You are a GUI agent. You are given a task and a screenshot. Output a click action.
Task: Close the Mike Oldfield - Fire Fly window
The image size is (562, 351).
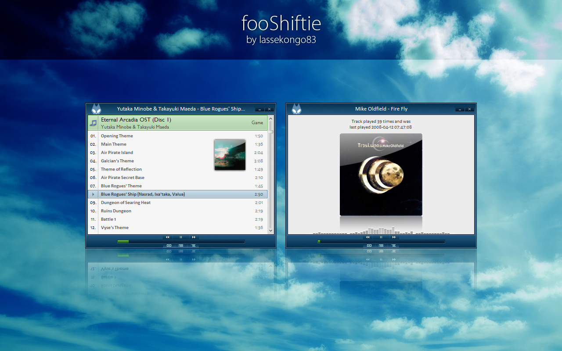coord(469,109)
